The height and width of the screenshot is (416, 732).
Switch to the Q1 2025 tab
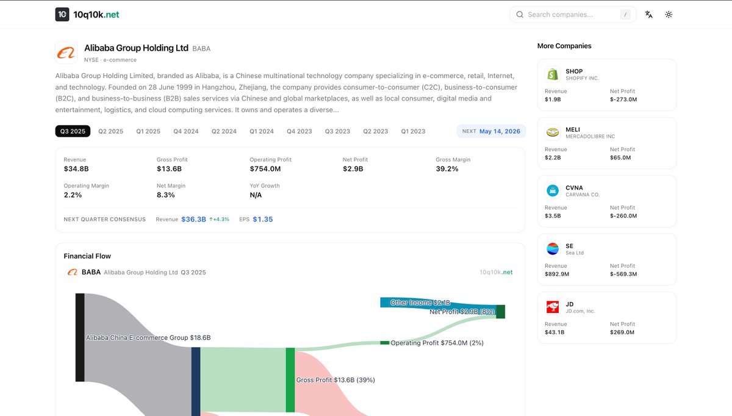tap(148, 131)
